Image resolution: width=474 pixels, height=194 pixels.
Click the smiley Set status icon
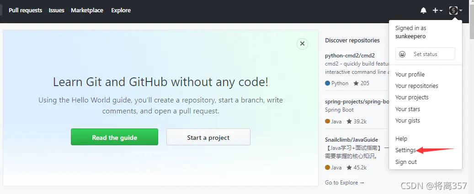[x=402, y=54]
